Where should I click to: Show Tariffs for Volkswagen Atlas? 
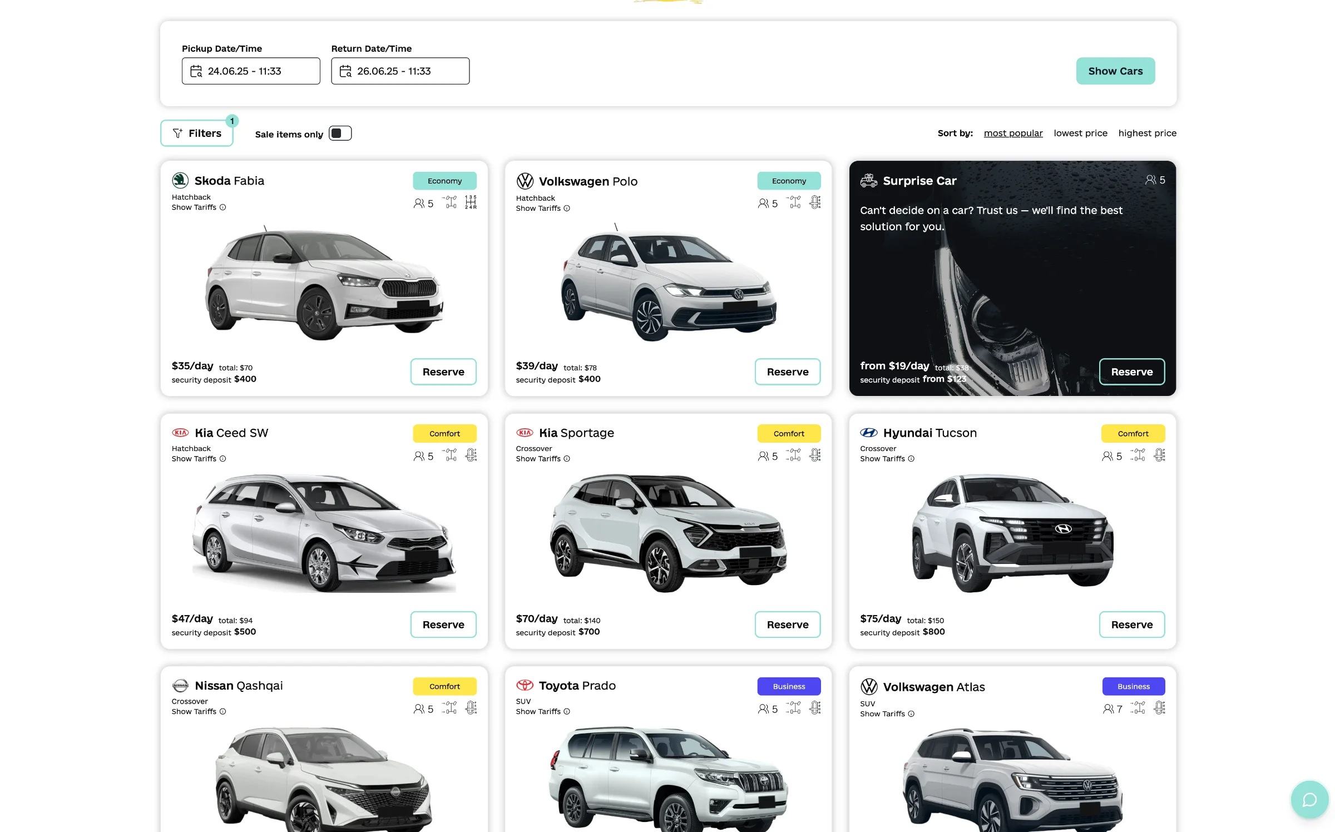coord(887,714)
